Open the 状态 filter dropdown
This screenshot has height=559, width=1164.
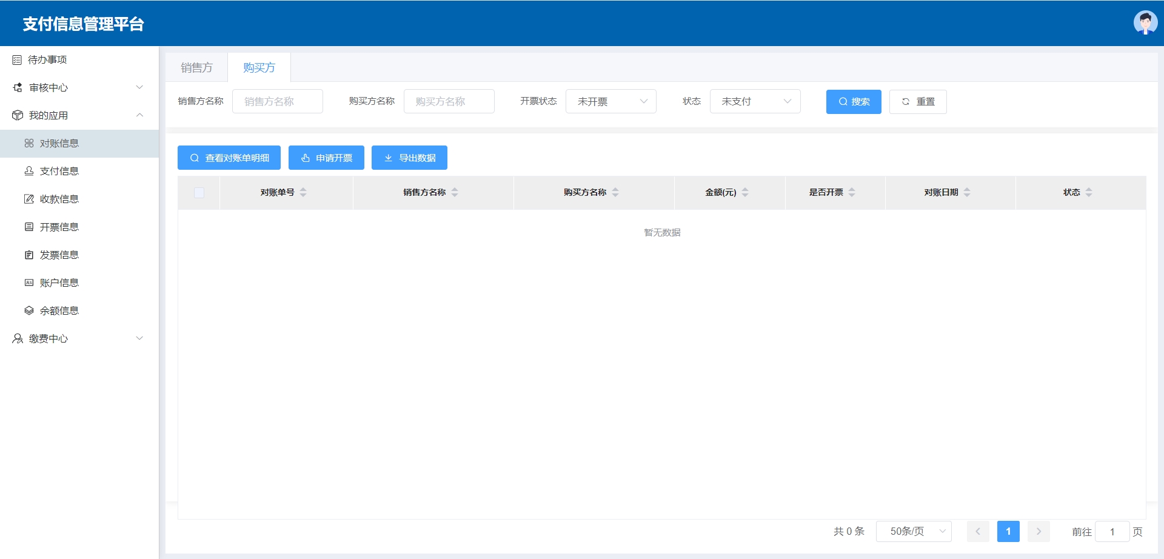point(755,101)
